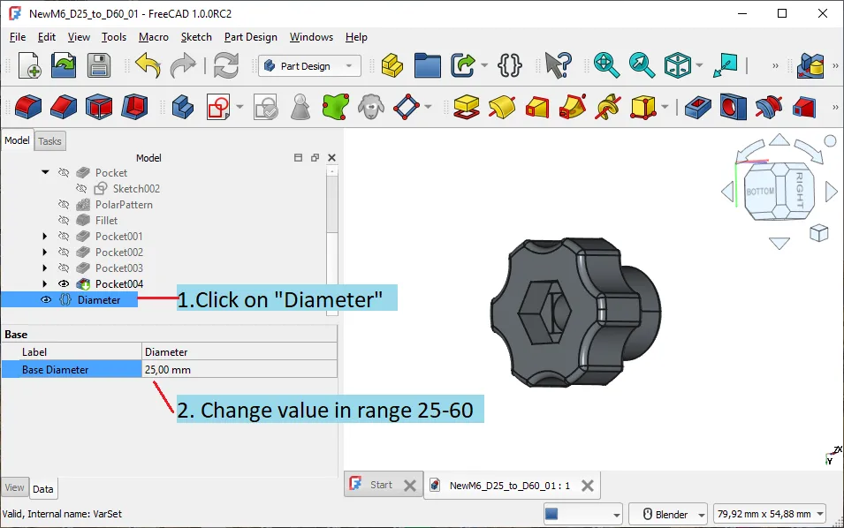Toggle the Diameter varset eye icon
This screenshot has height=528, width=844.
[x=45, y=300]
